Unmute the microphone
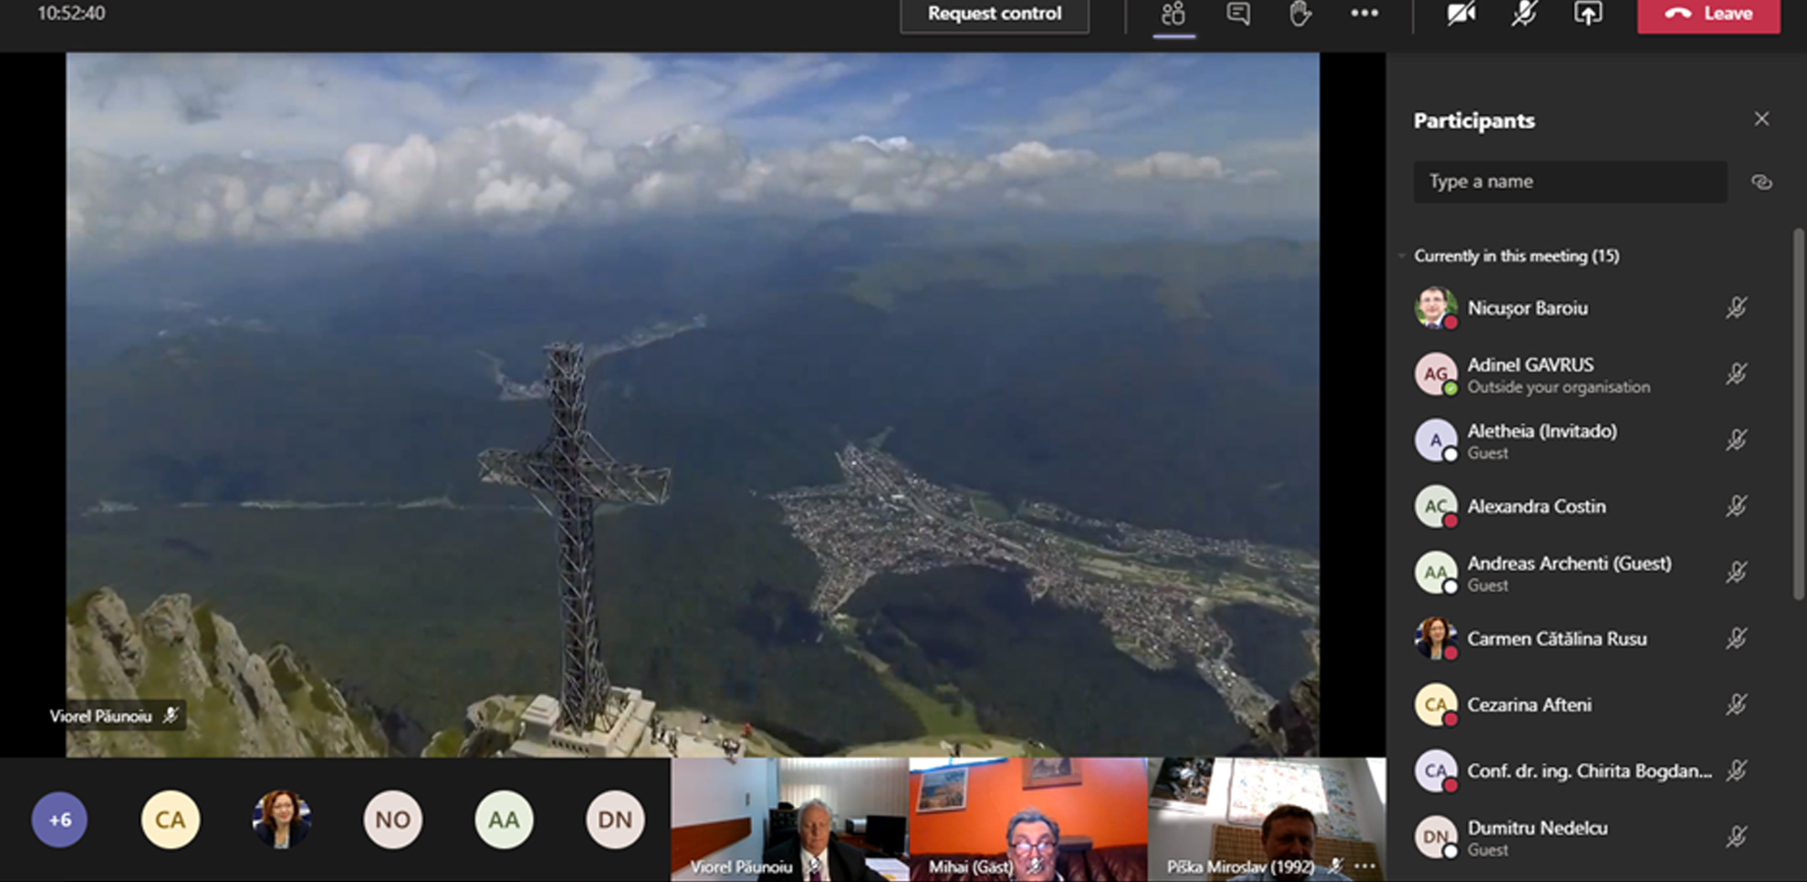Screen dimensions: 1807x882 (1524, 14)
